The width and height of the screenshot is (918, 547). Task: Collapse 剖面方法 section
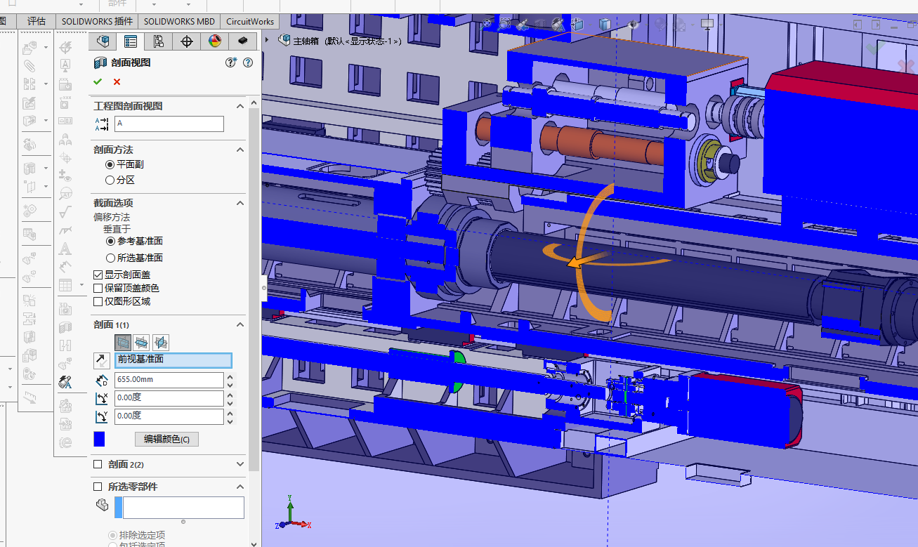tap(240, 150)
